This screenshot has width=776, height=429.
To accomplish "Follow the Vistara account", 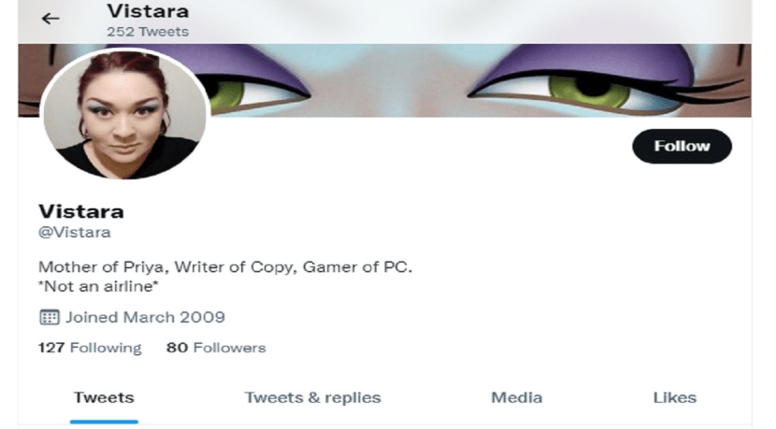I will click(x=682, y=146).
